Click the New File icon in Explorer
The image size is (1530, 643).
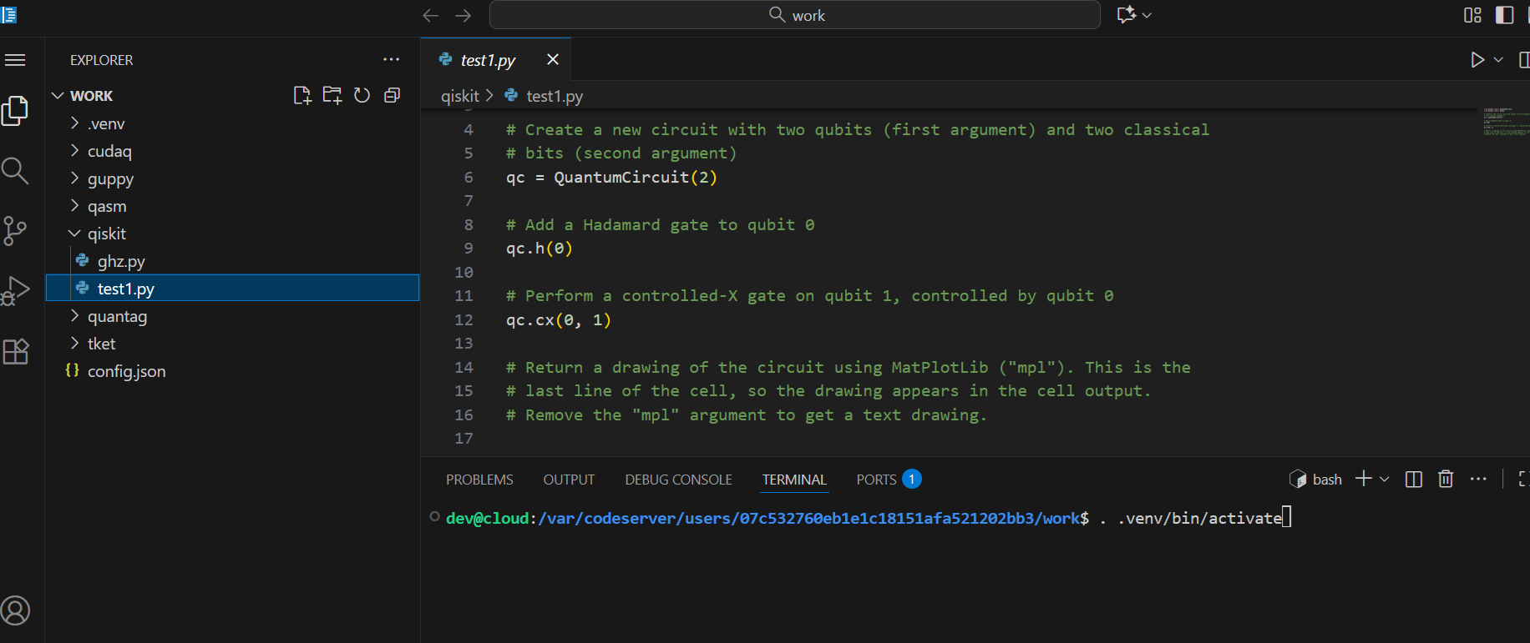302,96
